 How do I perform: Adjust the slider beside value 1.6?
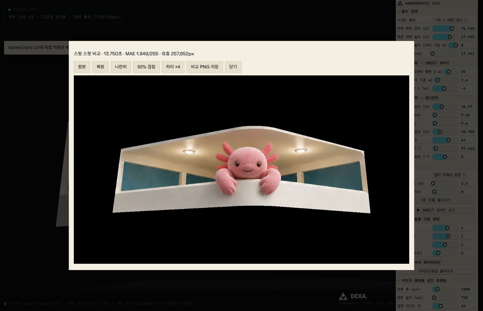tap(446, 80)
